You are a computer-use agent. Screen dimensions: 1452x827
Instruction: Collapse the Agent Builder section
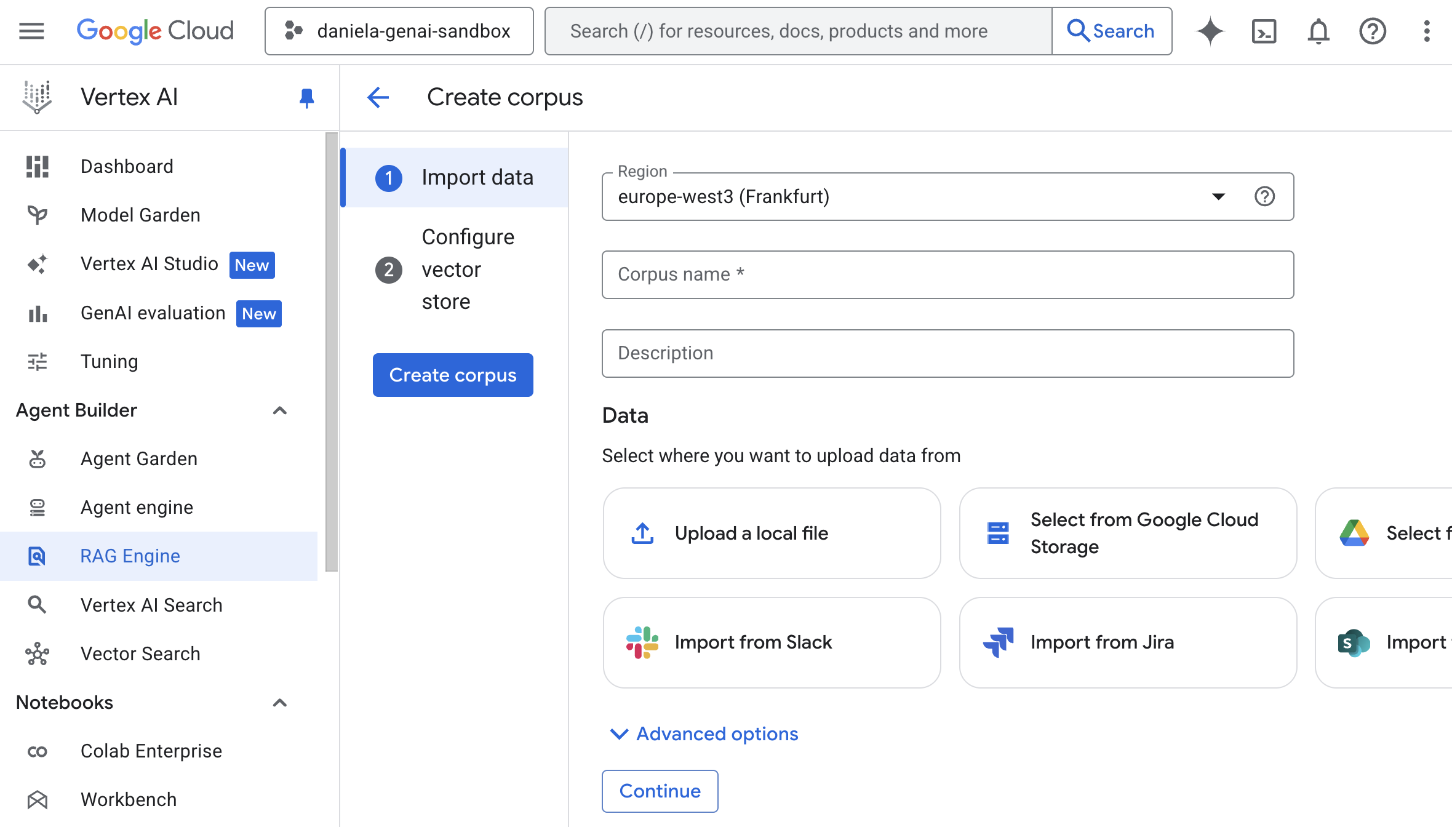280,410
